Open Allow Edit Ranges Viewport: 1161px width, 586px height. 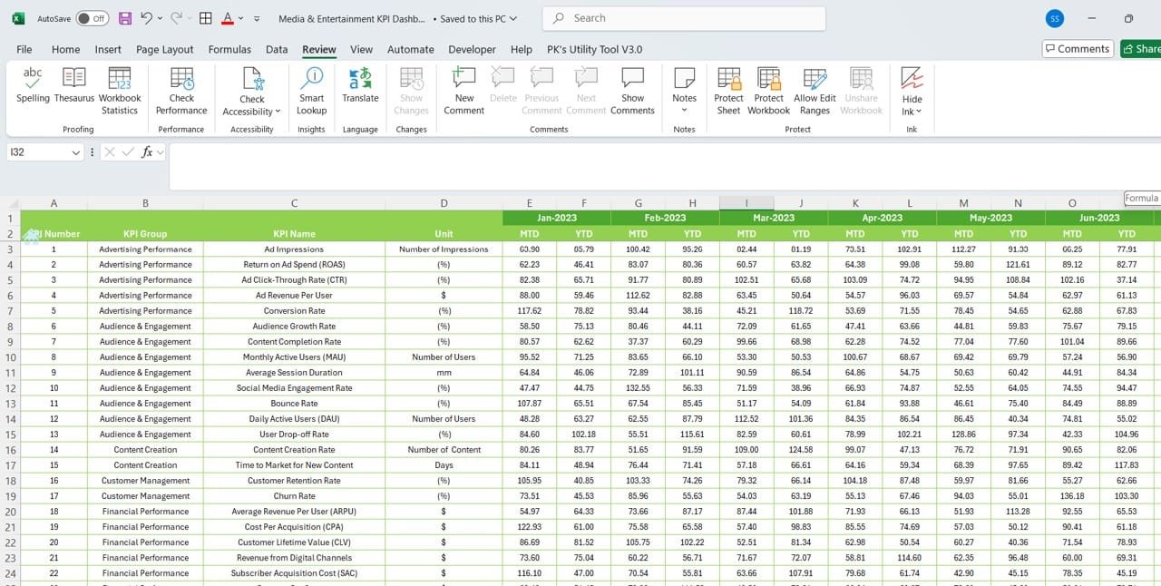tap(815, 91)
